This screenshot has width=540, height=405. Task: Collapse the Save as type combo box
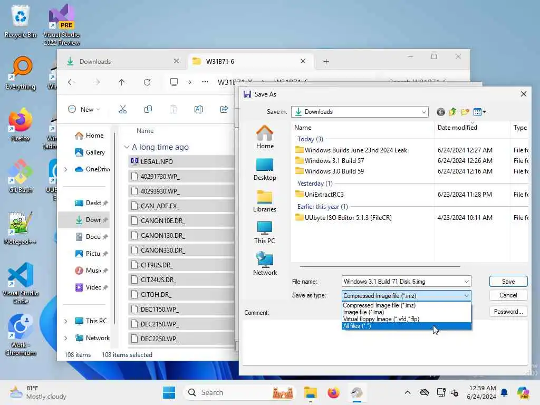click(x=467, y=296)
